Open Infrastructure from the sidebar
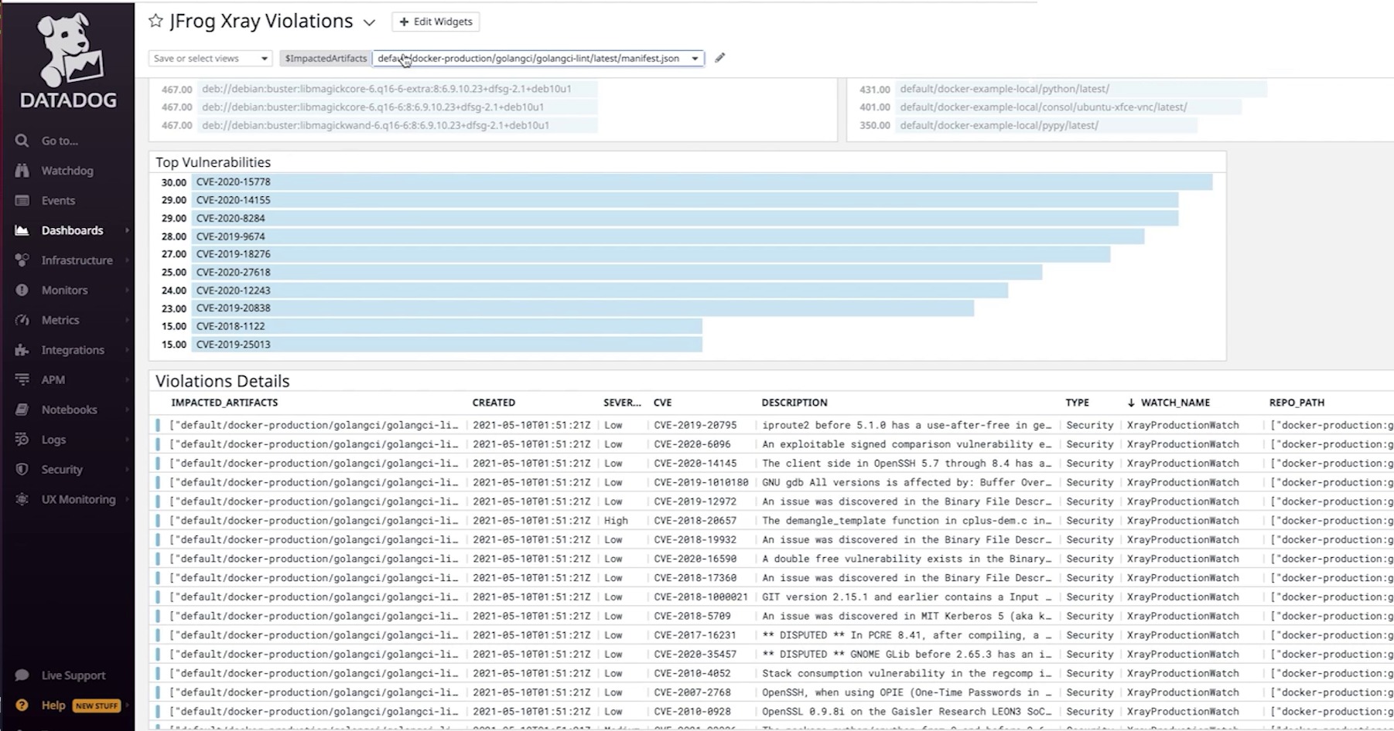The height and width of the screenshot is (731, 1394). pos(75,260)
